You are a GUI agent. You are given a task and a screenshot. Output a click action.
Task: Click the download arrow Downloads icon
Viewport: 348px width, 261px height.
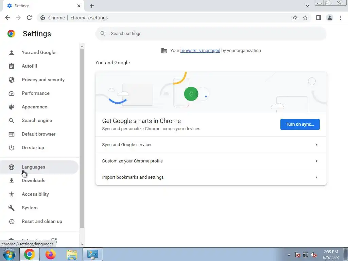(x=12, y=181)
